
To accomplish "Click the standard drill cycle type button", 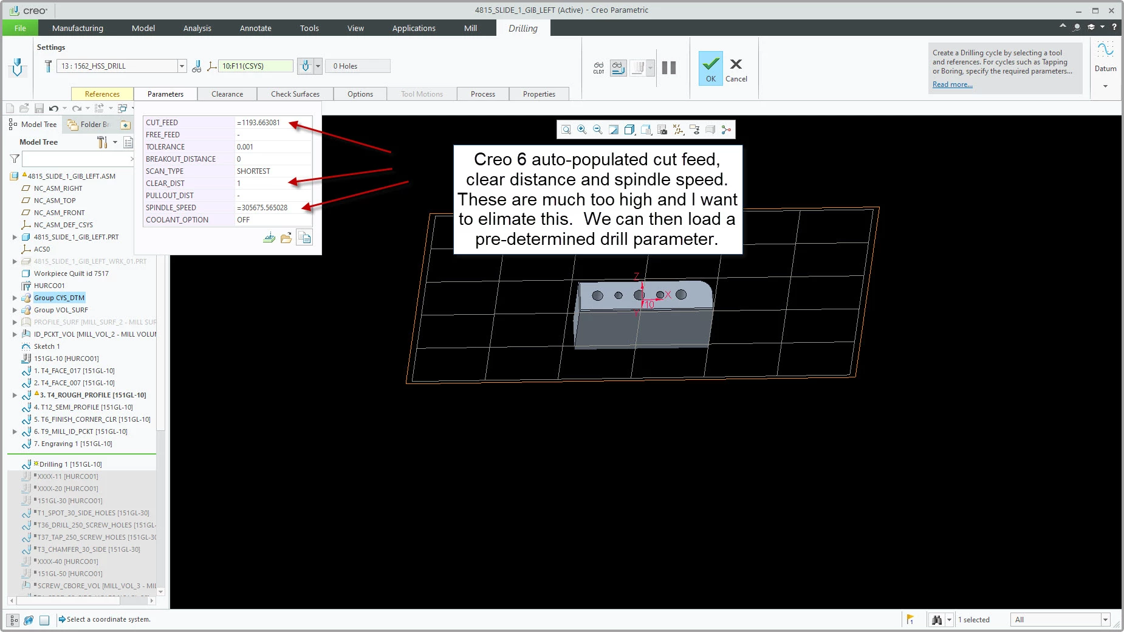I will 306,66.
